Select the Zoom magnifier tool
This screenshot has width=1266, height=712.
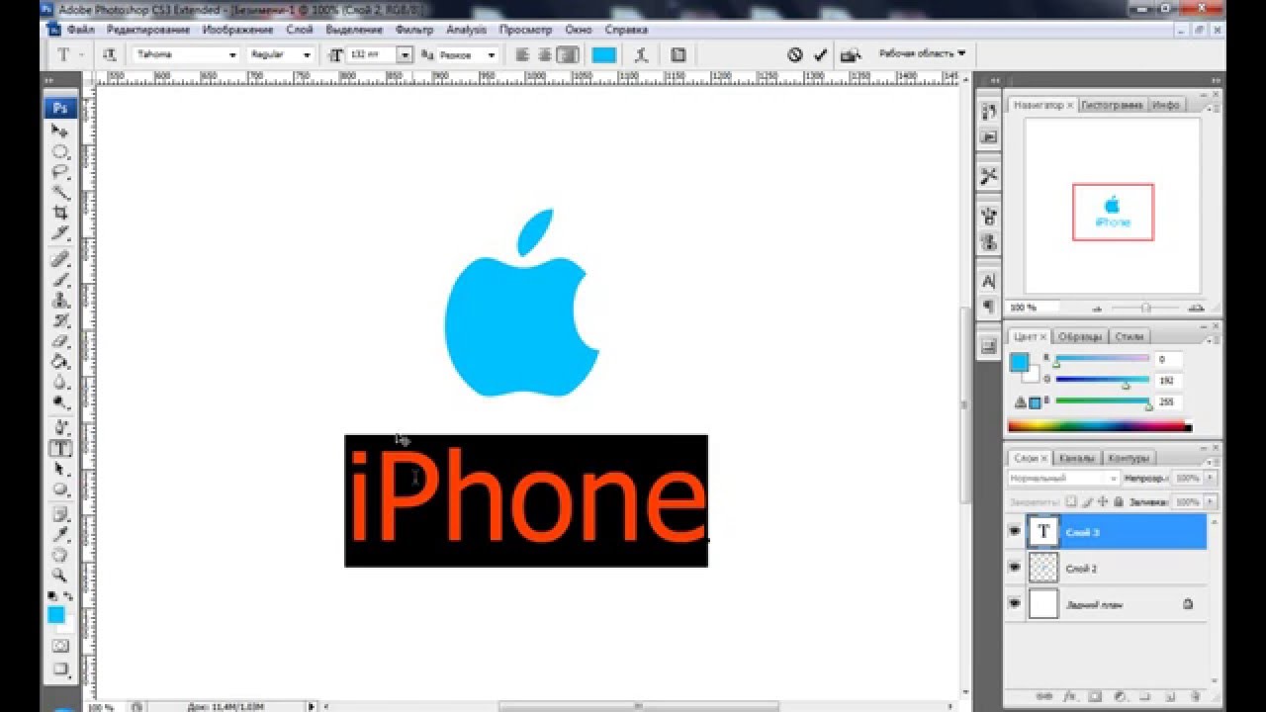(x=60, y=575)
